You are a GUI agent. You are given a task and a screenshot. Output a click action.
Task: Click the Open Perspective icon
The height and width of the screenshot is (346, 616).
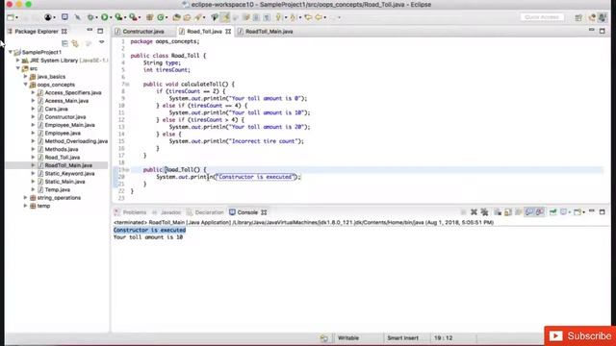click(578, 17)
